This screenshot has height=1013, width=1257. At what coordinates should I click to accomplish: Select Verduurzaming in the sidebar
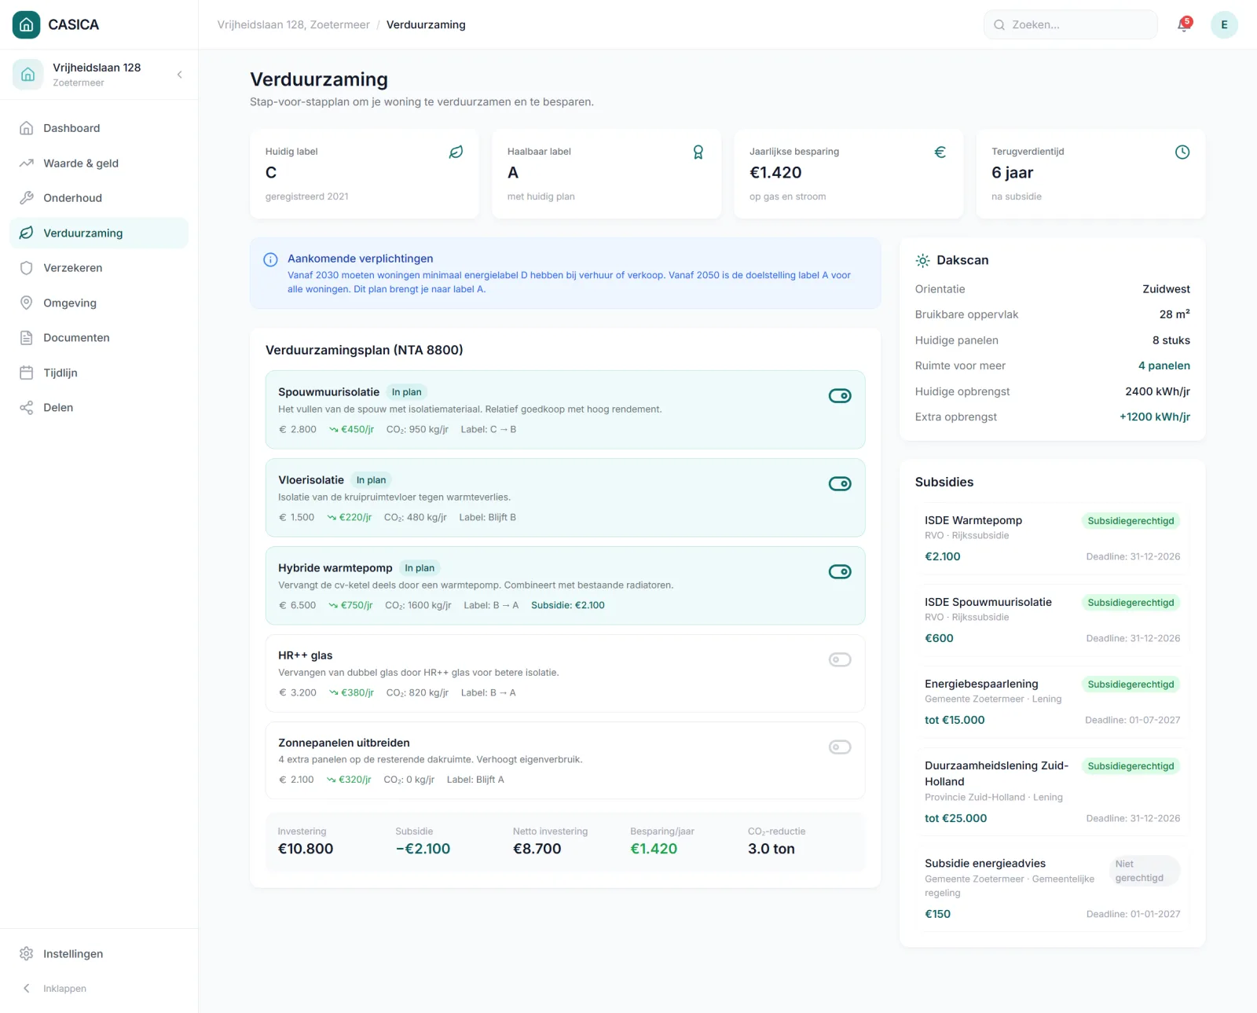[99, 233]
